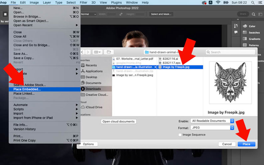Click the Comments speech bubble icon
Viewport: 264px width, 165px height.
(x=236, y=32)
